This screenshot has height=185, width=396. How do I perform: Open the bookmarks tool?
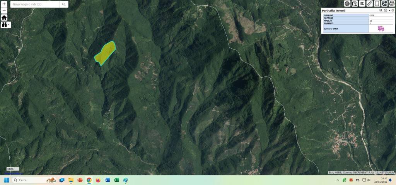tap(377, 3)
